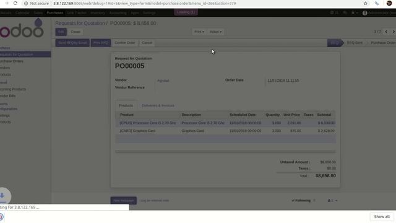Click the Agrolait vendor link
This screenshot has width=396, height=223.
pos(163,81)
